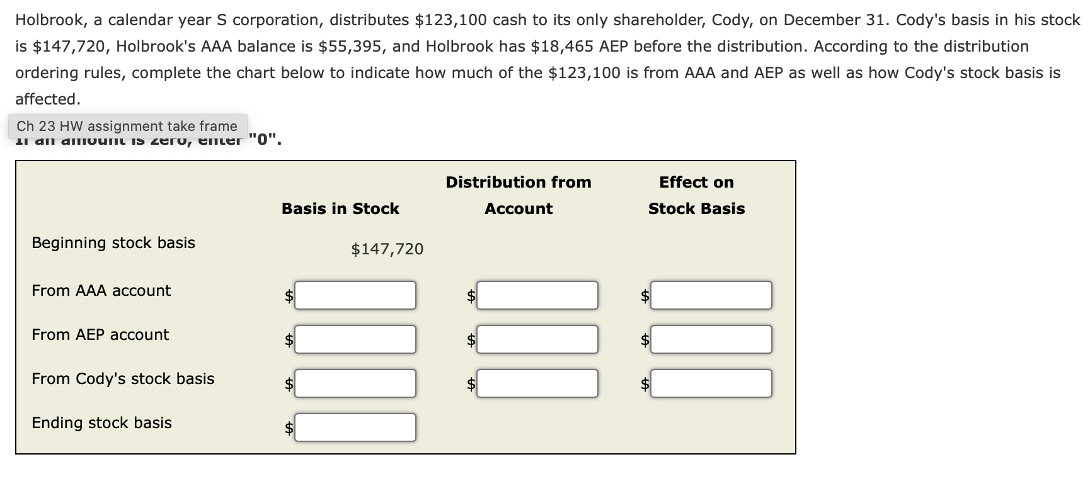
Task: Click the Beginning stock basis row label
Action: [x=113, y=242]
